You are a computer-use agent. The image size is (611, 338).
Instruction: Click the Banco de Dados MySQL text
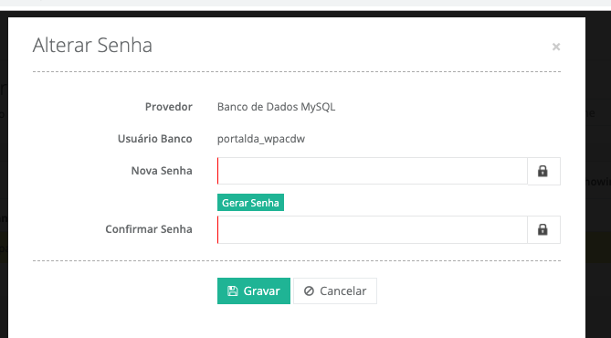277,107
